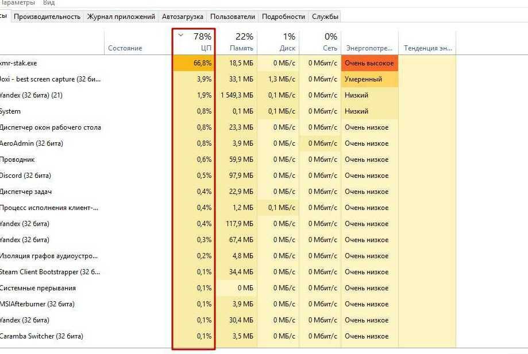
Task: Open the Вид menu
Action: 49,3
